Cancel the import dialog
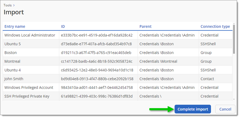Image resolution: width=240 pixels, height=118 pixels. [225, 109]
